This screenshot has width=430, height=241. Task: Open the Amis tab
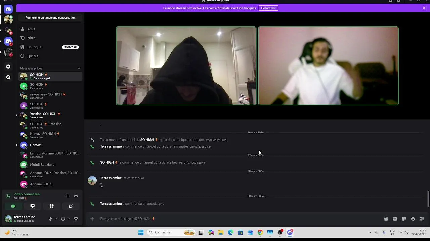(50, 29)
